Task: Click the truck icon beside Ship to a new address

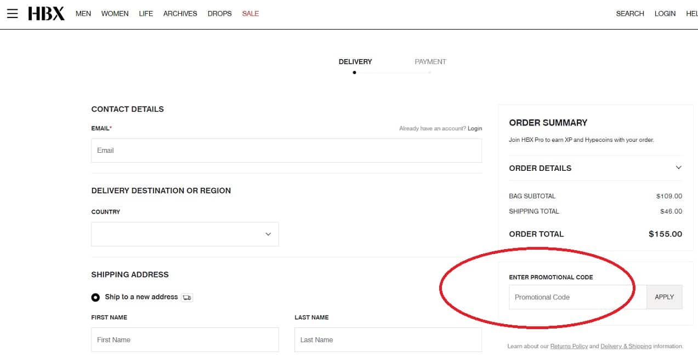Action: (x=186, y=297)
